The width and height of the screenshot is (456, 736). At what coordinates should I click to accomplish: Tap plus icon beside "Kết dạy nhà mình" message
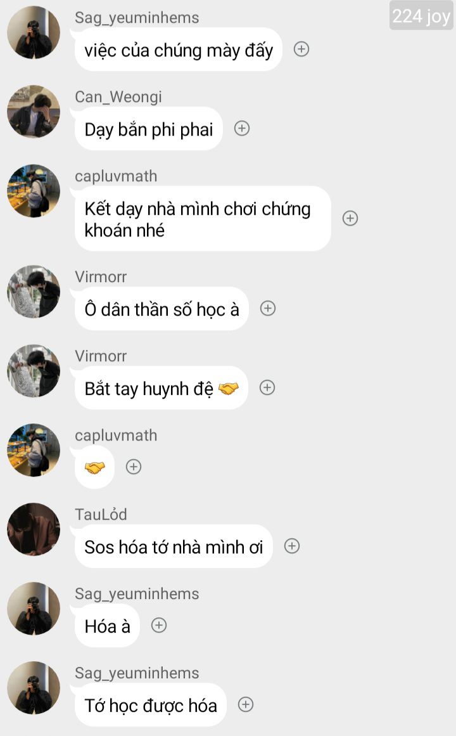pyautogui.click(x=350, y=218)
